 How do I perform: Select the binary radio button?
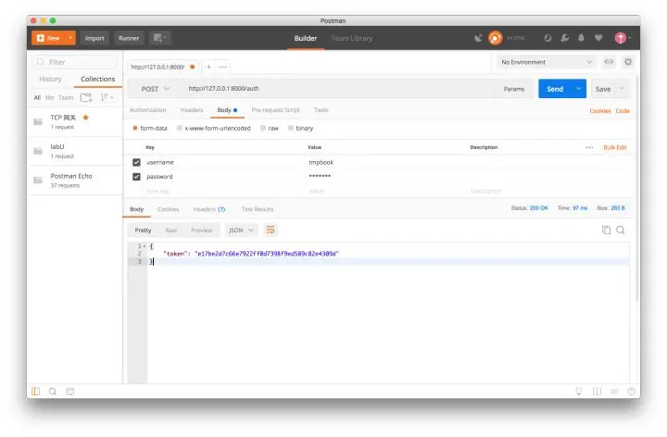coord(291,128)
